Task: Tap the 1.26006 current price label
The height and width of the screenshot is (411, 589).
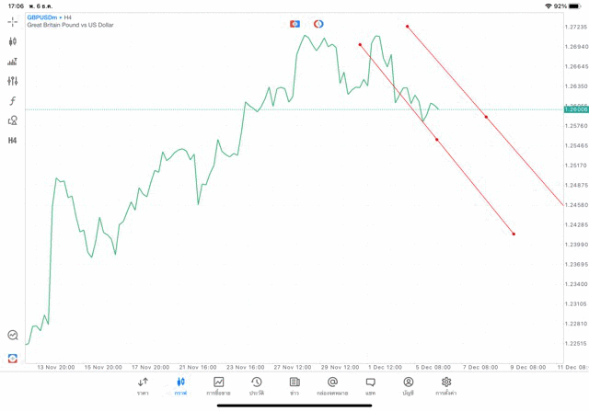Action: 577,109
